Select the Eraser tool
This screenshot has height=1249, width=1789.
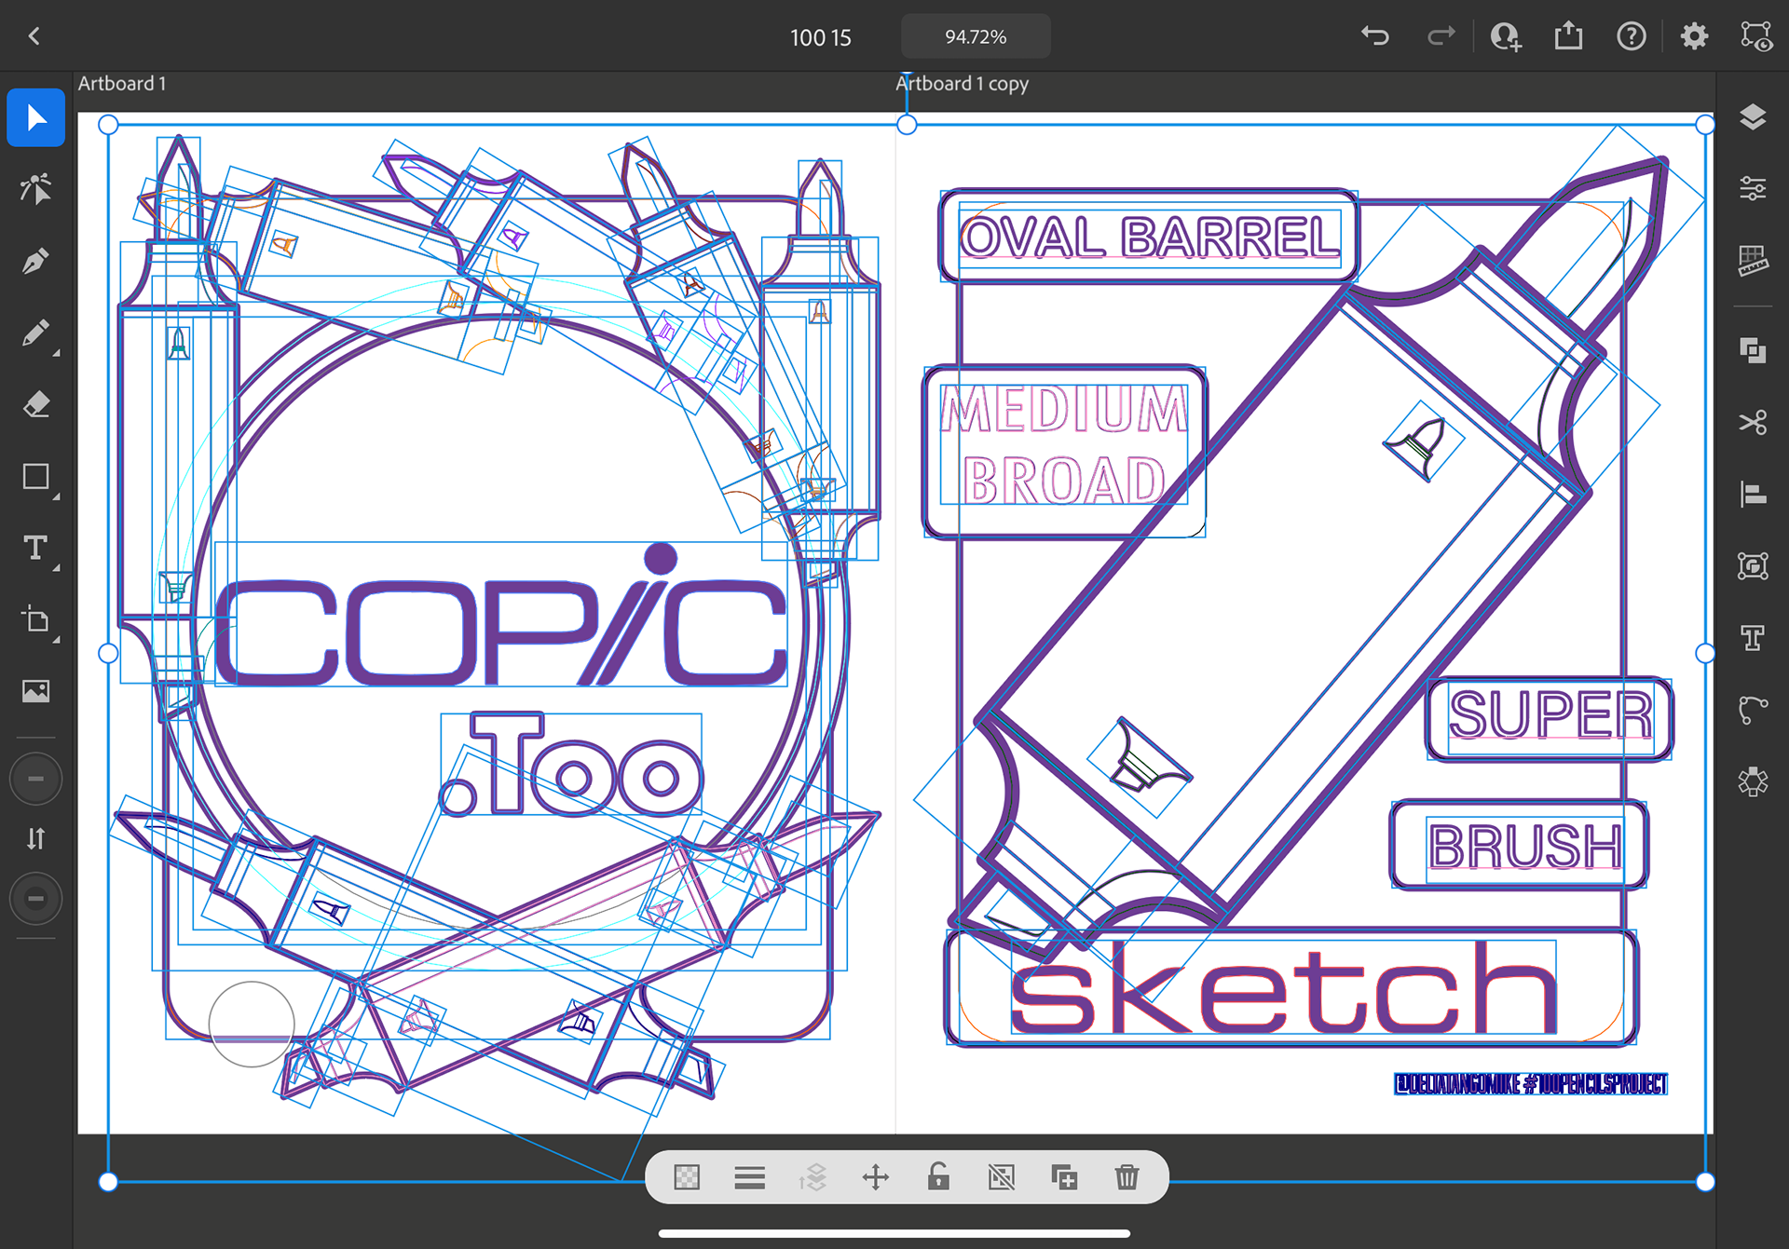click(35, 404)
